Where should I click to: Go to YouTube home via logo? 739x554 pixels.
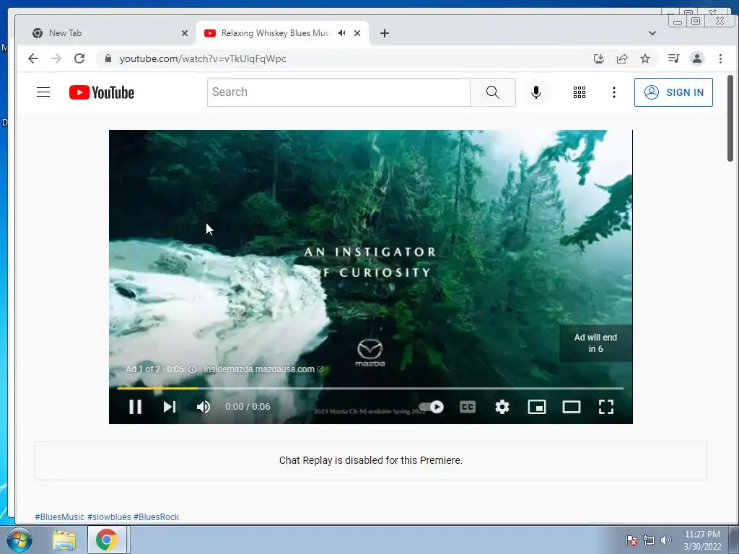(x=101, y=92)
